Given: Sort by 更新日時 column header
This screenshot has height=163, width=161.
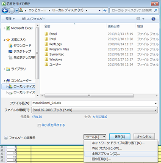Looking at the screenshot, I should [114, 26].
